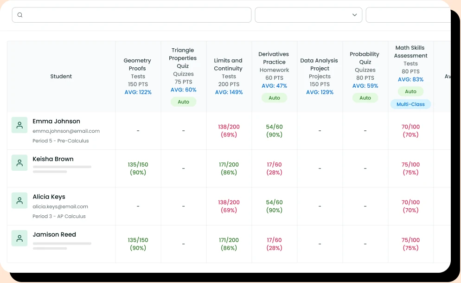
Task: Click Jamison Reed's avatar icon
Action: point(19,238)
